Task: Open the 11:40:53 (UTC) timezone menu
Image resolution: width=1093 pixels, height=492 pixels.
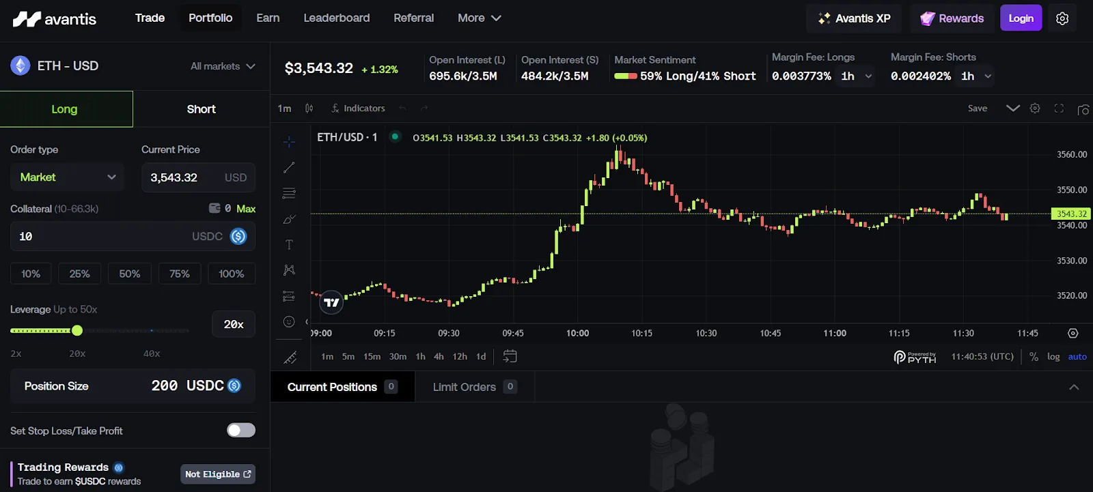Action: coord(982,356)
